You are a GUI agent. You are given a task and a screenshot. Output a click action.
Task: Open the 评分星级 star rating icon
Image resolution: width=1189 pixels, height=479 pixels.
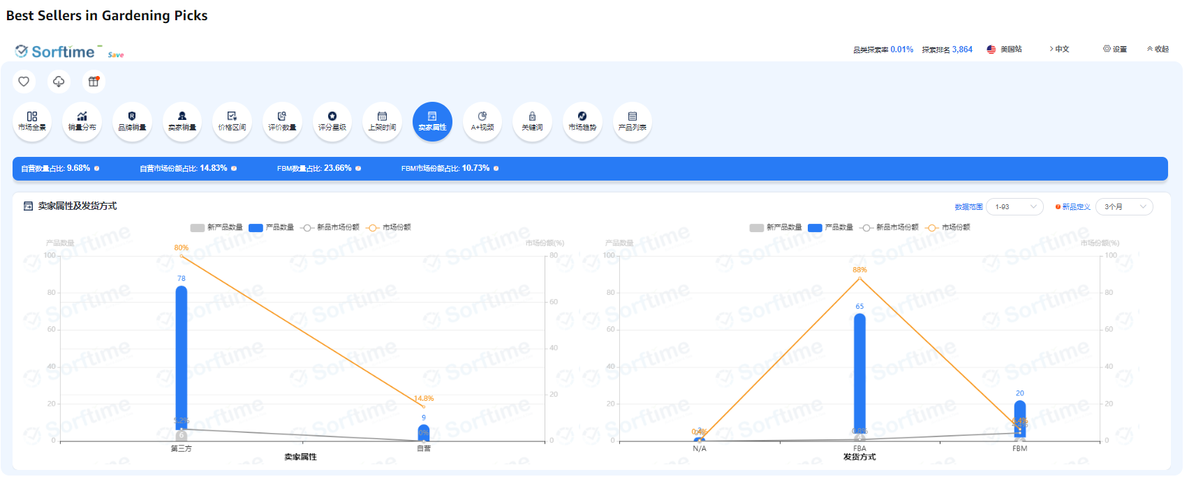click(332, 121)
